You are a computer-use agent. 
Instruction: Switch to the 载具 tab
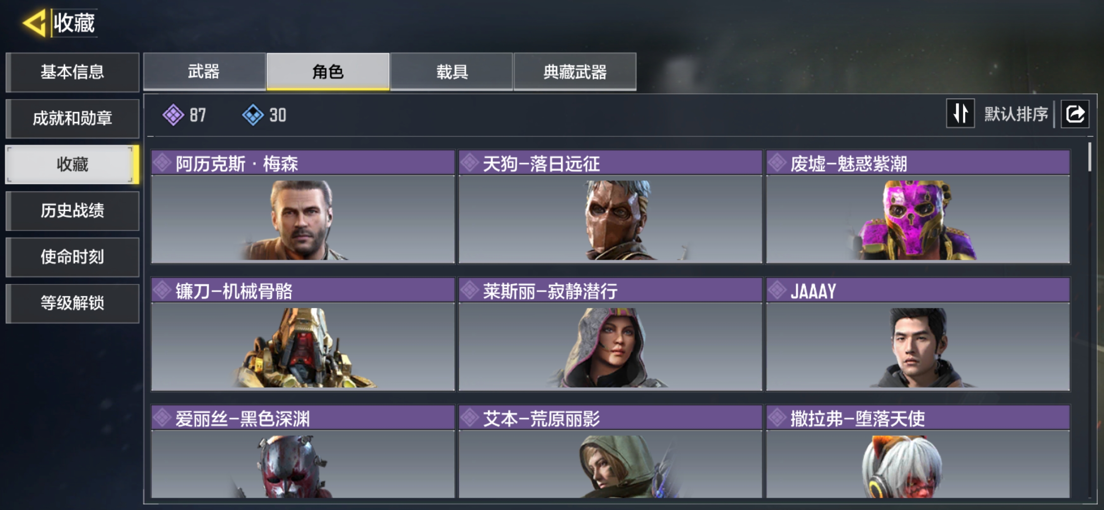[x=451, y=71]
